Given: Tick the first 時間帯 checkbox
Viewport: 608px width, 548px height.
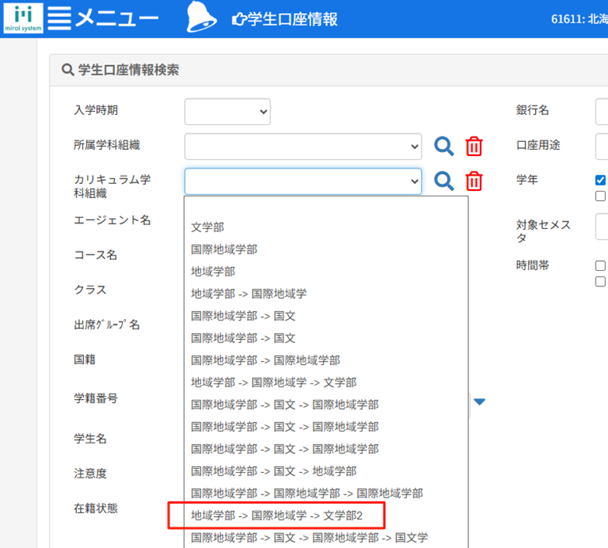Looking at the screenshot, I should click(600, 265).
